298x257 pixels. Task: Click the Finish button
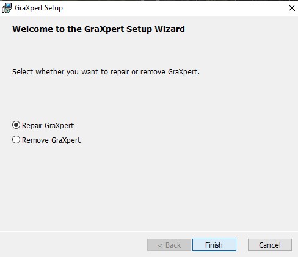coord(214,245)
